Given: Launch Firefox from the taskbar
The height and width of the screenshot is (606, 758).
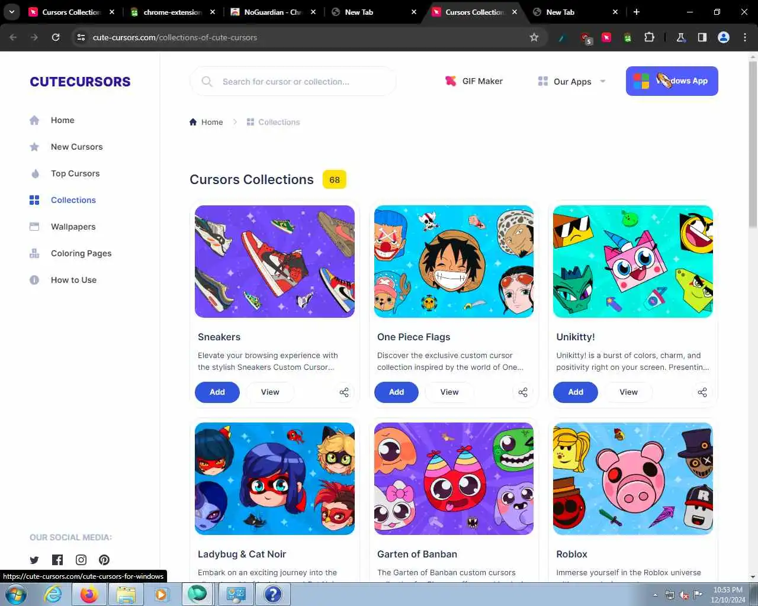Looking at the screenshot, I should (x=89, y=594).
